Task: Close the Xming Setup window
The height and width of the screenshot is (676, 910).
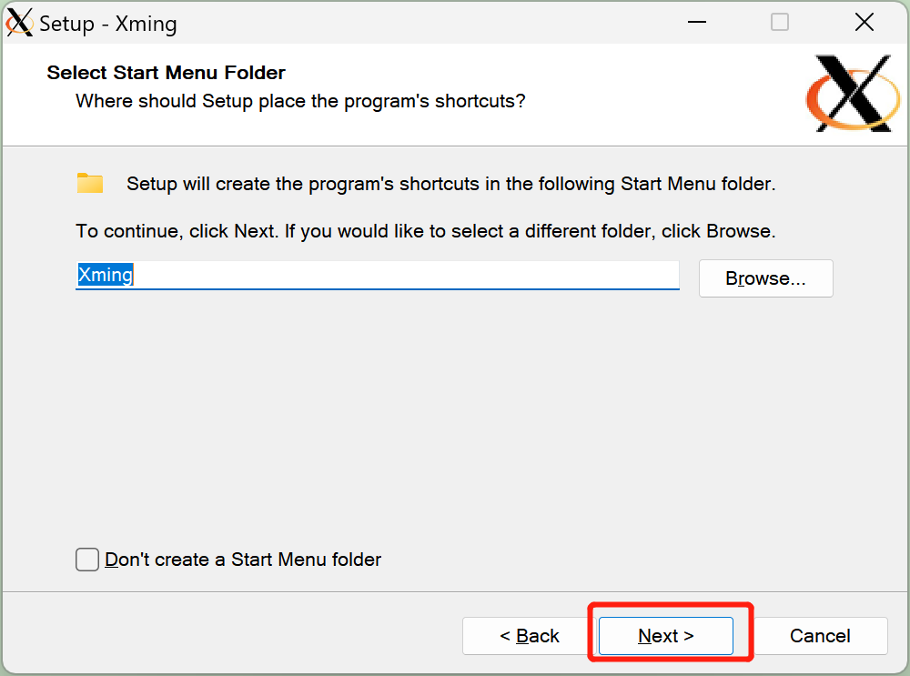Action: click(864, 23)
